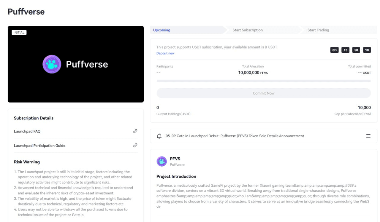The image size is (380, 222).
Task: Click the Participants label
Action: [165, 66]
